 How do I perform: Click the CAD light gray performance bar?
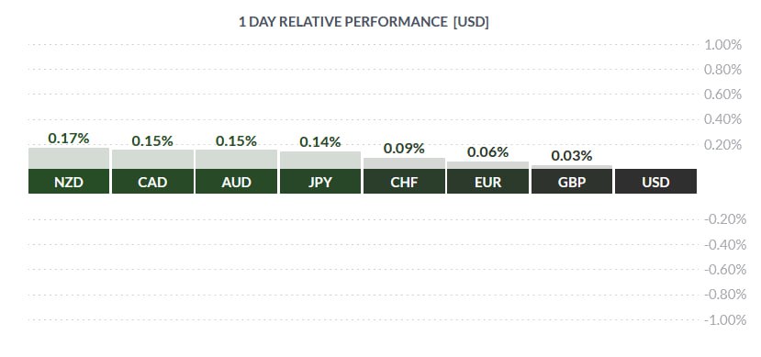[x=153, y=160]
